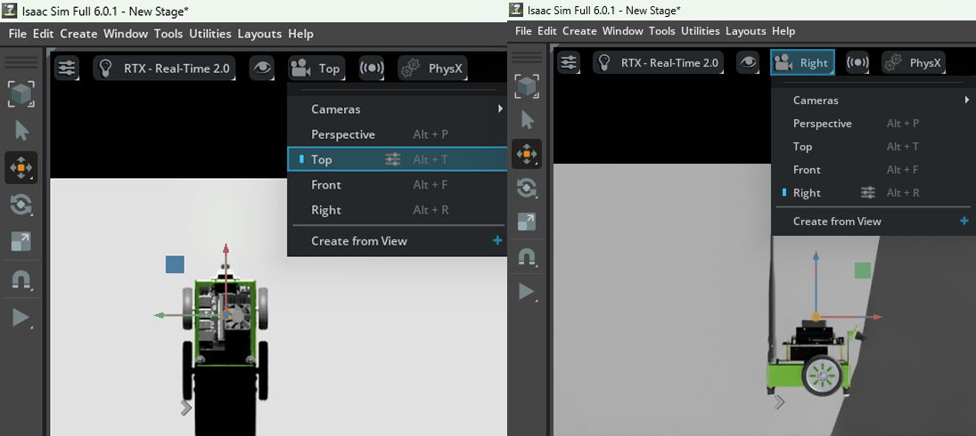Open the Utilities menu in left window

(210, 34)
